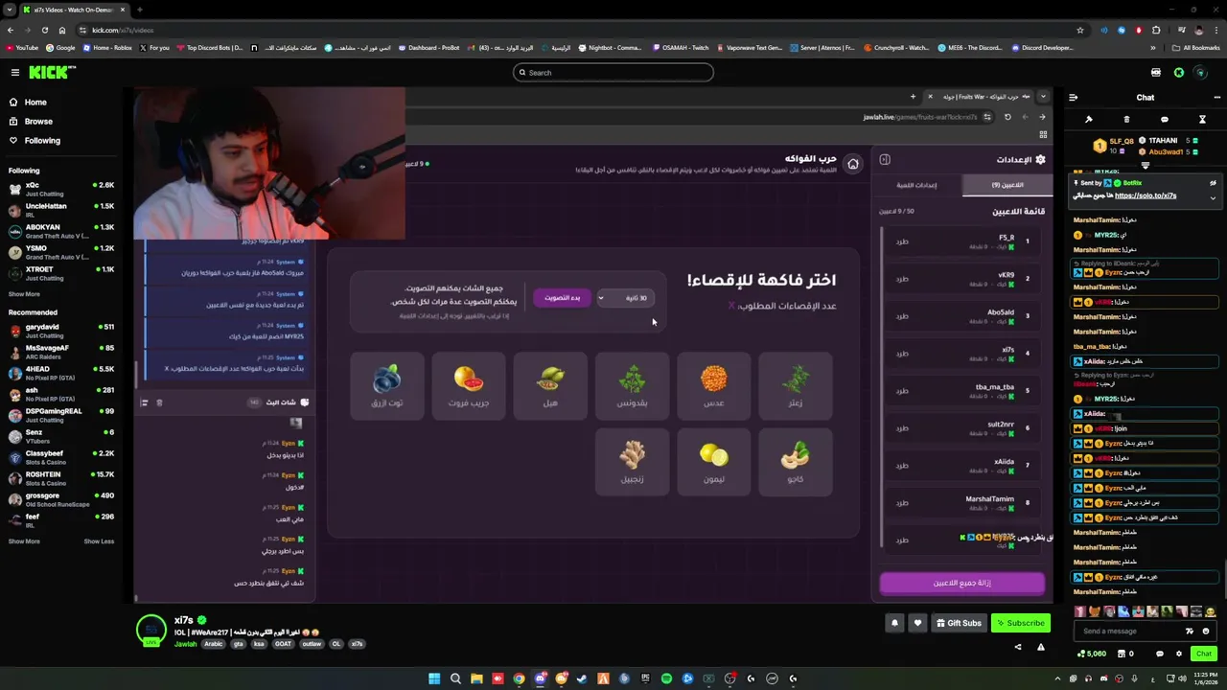
Task: Click the Kick search field
Action: (x=613, y=72)
